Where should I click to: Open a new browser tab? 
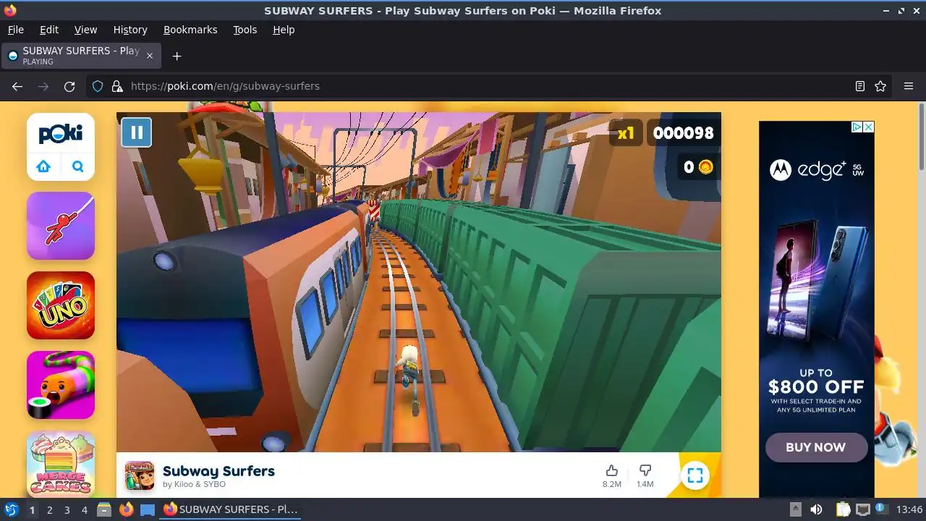coord(177,56)
